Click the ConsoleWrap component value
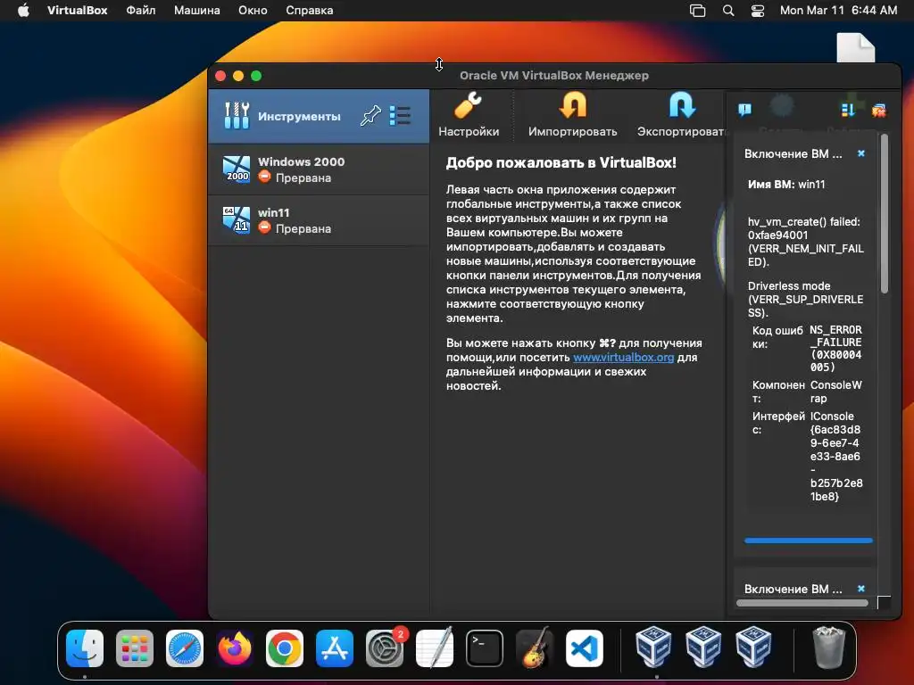914x685 pixels. point(835,392)
